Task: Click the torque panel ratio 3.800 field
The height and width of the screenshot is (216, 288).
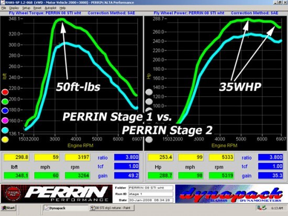Action: [127, 157]
